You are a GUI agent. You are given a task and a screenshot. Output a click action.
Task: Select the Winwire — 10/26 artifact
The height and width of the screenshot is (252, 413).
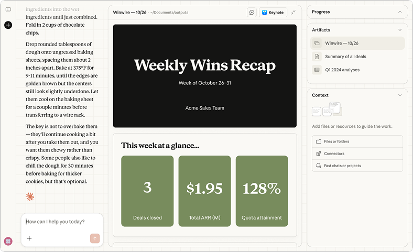(357, 43)
